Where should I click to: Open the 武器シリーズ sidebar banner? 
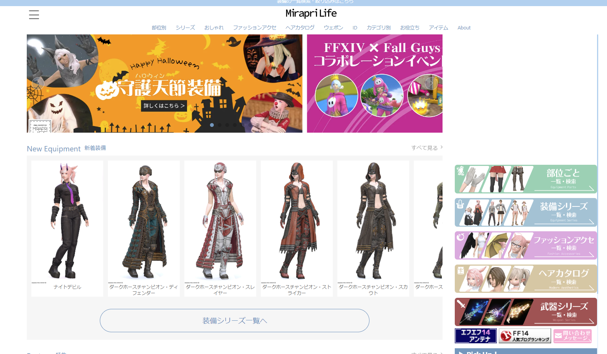pos(526,312)
